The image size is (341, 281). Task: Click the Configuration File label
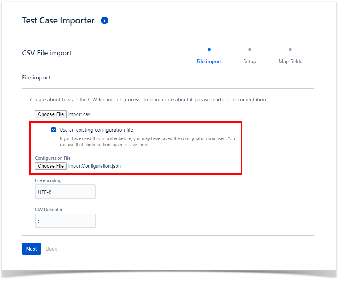tap(53, 158)
